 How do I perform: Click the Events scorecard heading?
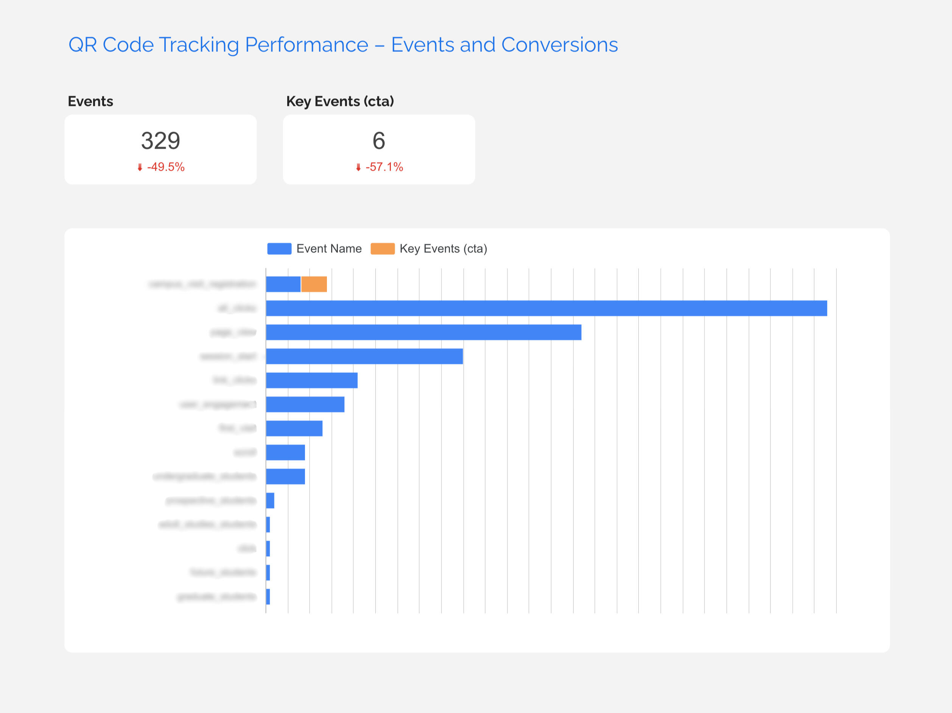(x=90, y=101)
